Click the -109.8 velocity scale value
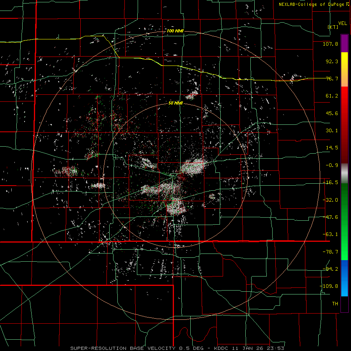 coord(329,286)
